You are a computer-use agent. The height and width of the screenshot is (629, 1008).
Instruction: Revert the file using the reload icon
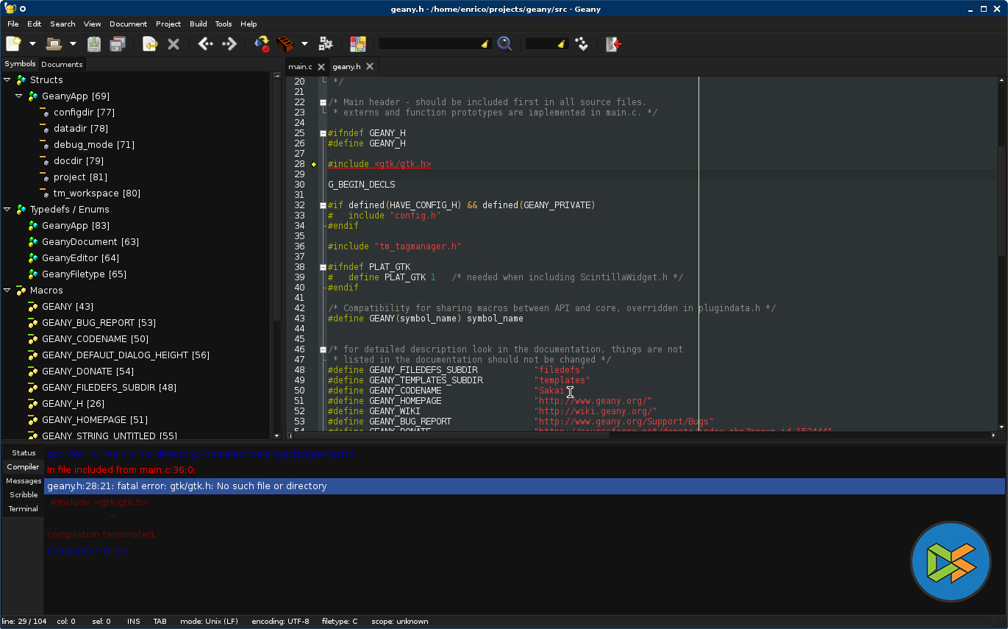tap(150, 44)
